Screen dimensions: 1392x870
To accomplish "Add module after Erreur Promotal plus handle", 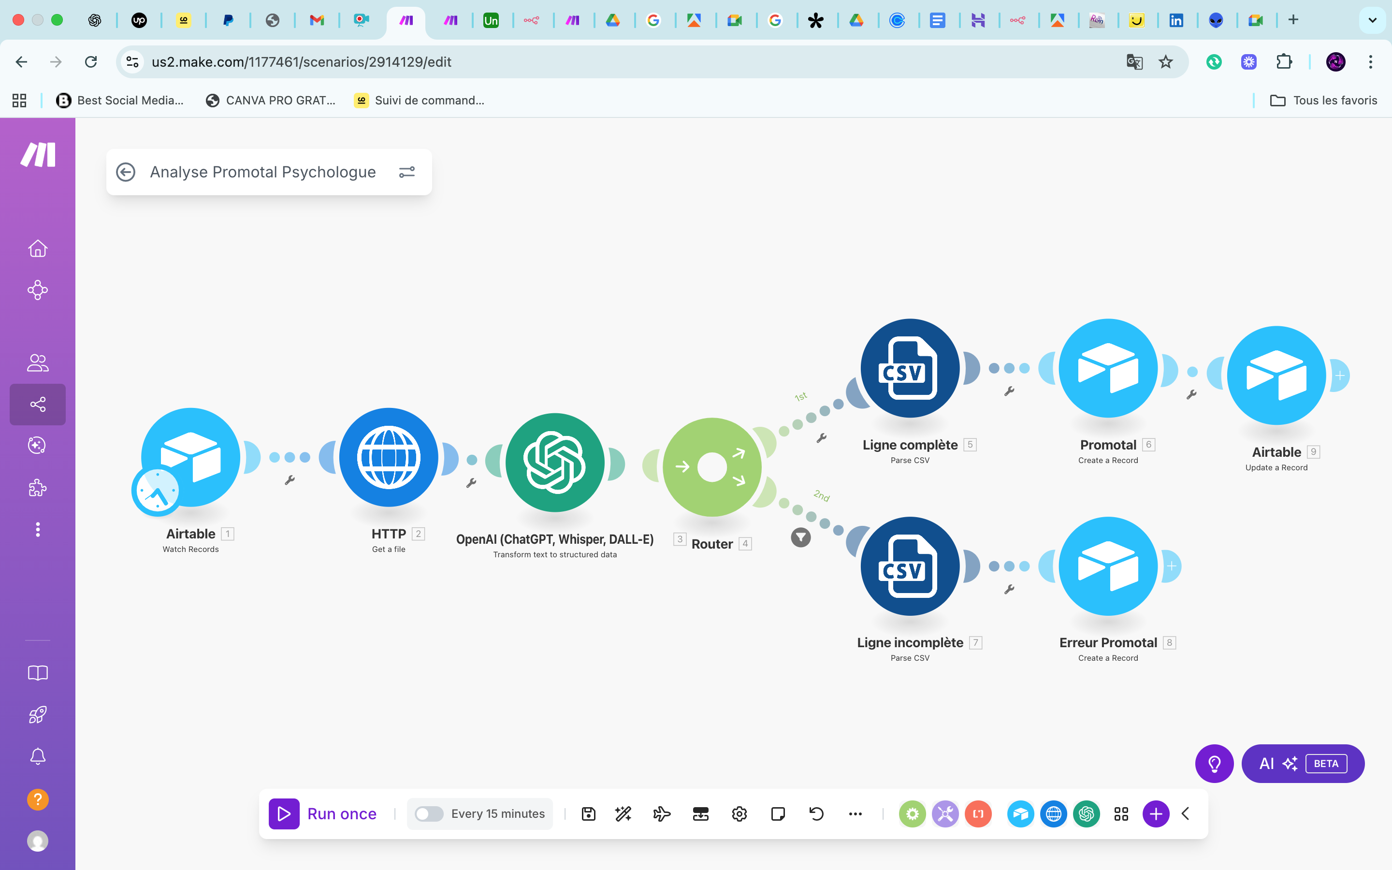I will (x=1172, y=566).
